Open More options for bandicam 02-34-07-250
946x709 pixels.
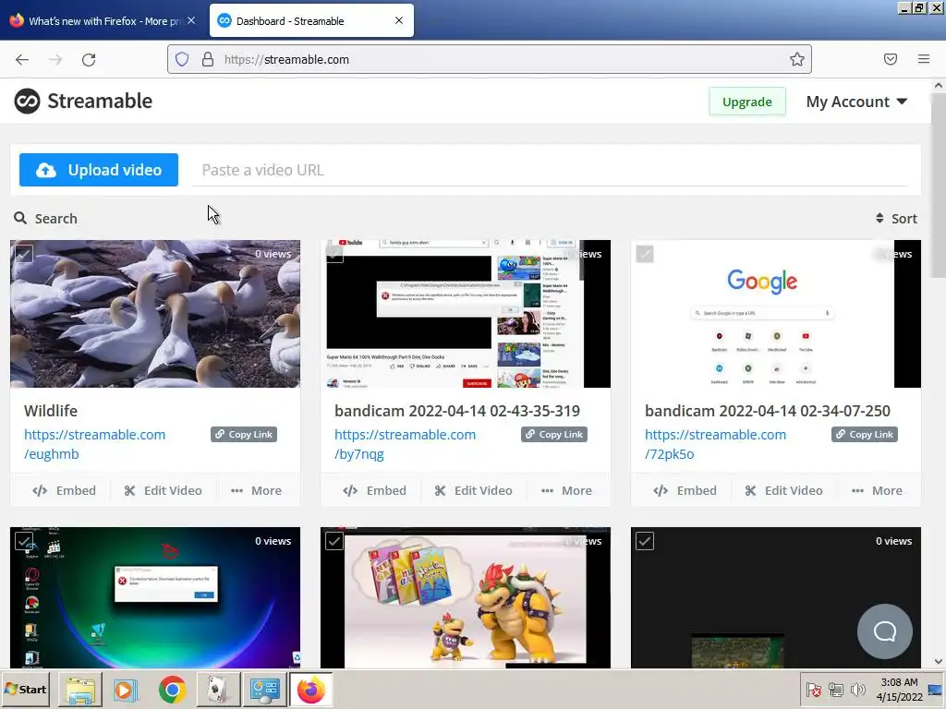pos(878,491)
